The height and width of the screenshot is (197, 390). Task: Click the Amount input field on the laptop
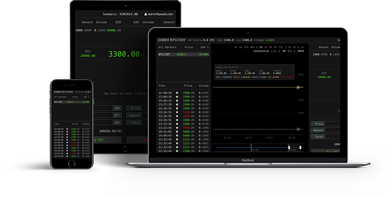point(332,130)
